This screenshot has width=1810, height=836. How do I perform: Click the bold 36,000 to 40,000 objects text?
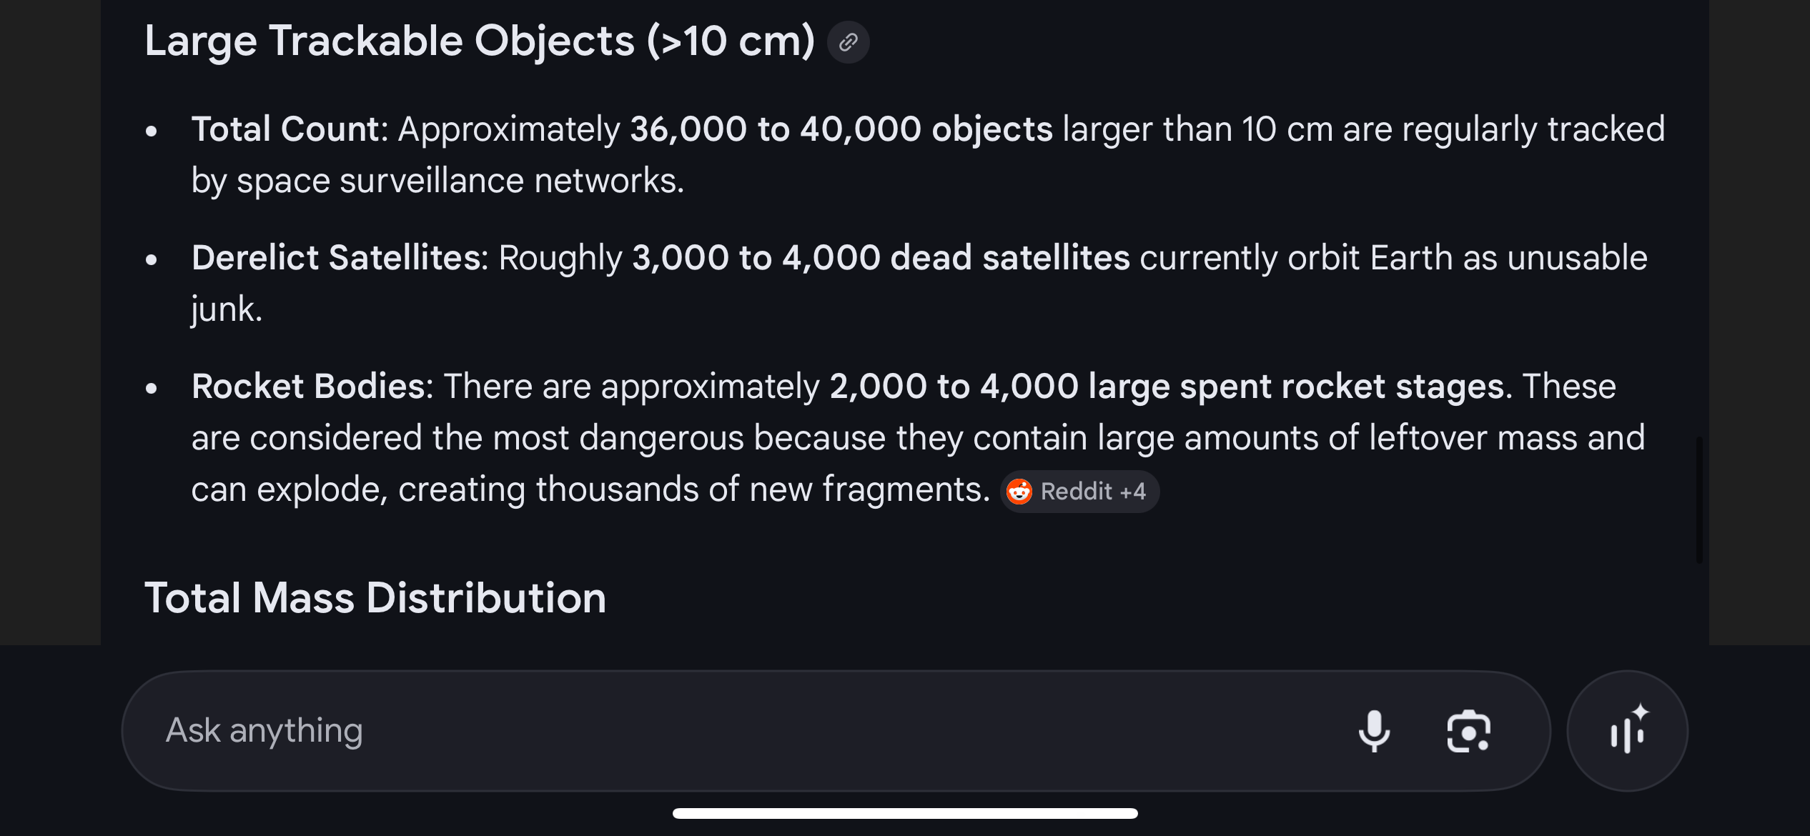pyautogui.click(x=841, y=129)
